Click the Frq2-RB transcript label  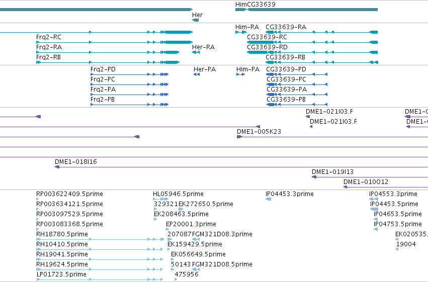48,57
